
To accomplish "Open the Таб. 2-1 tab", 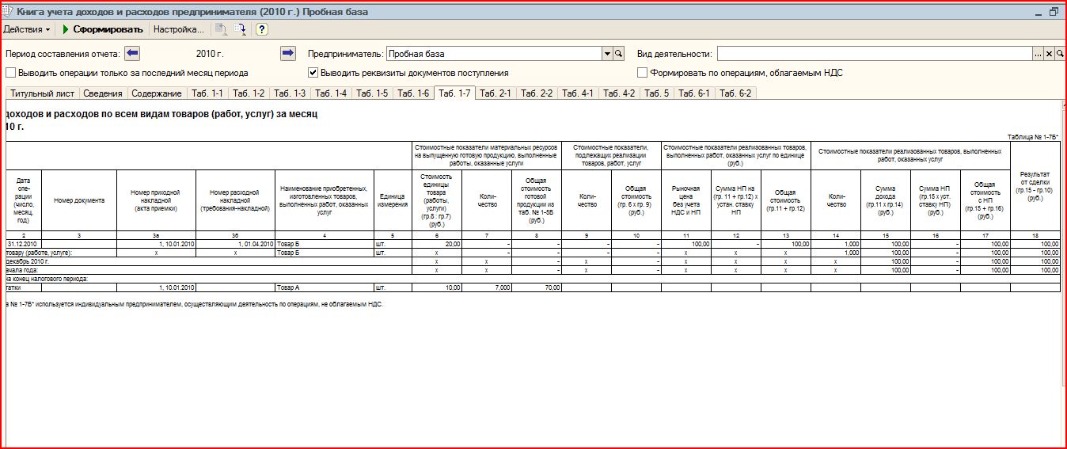I will pos(495,93).
